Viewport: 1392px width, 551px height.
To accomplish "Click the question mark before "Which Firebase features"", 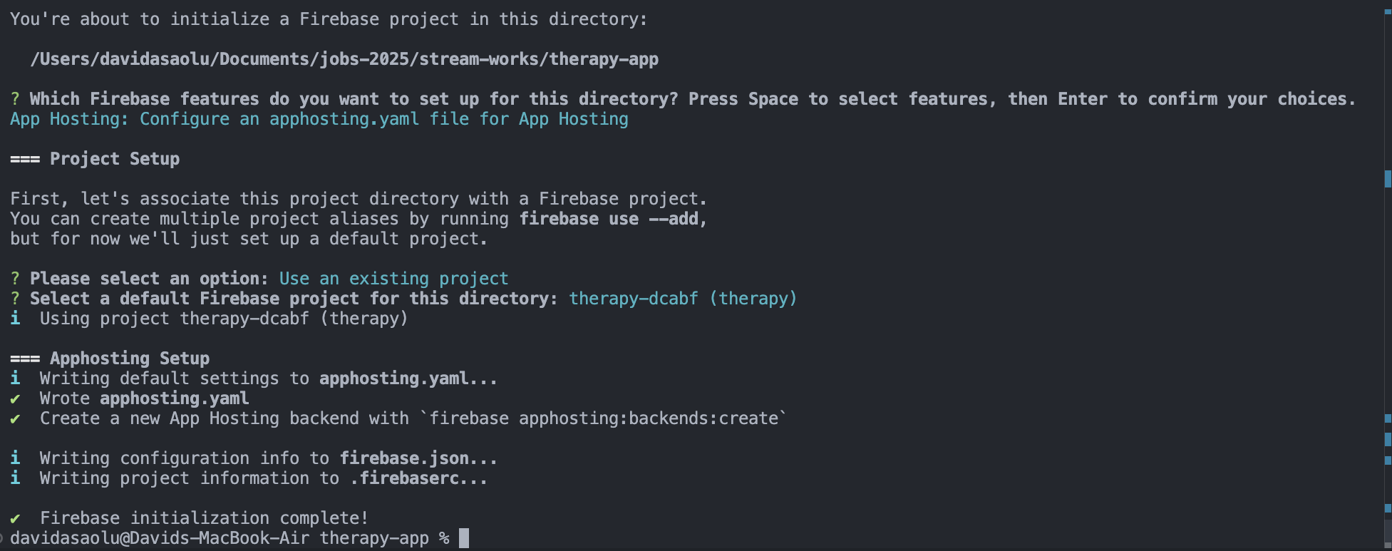I will click(15, 99).
